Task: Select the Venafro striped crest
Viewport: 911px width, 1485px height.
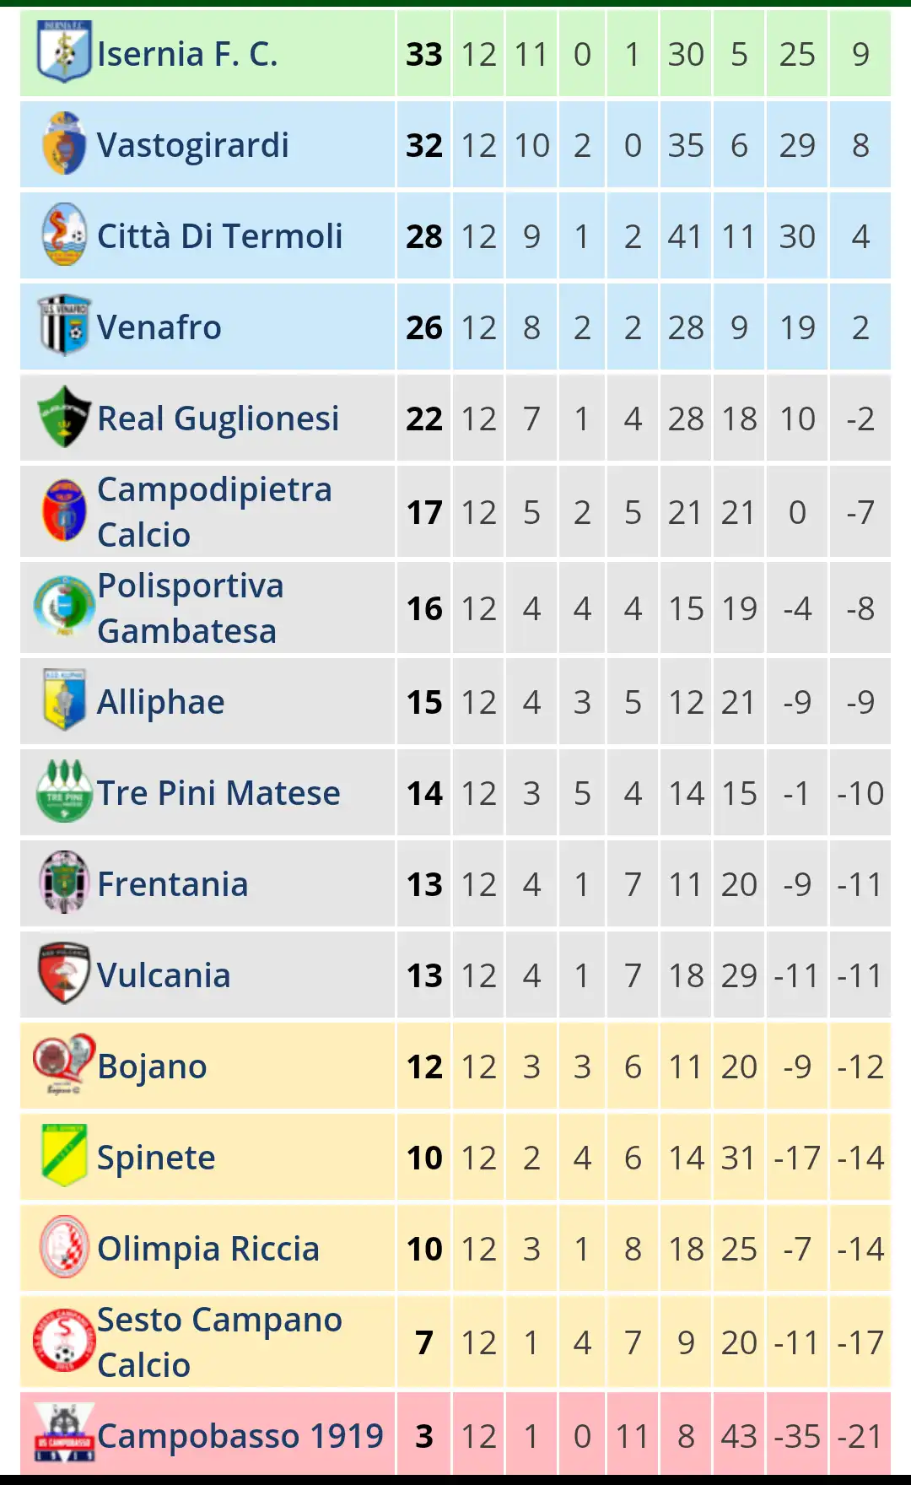Action: coord(64,326)
